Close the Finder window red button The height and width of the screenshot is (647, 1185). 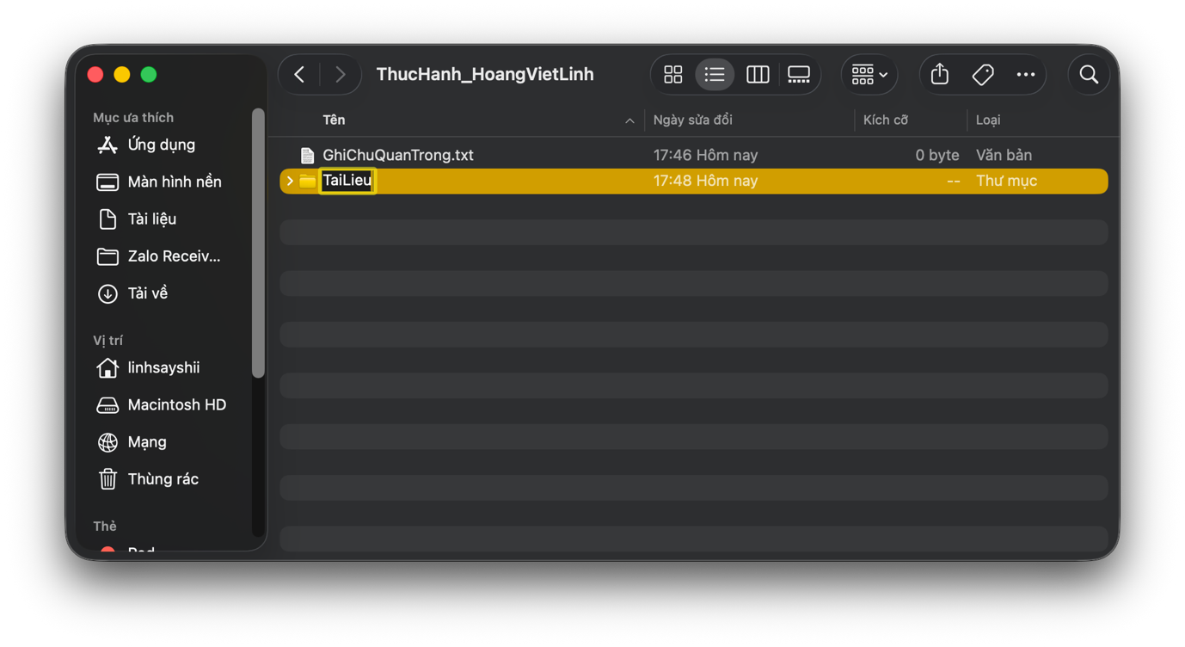tap(95, 75)
